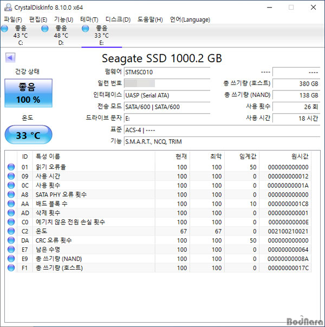
Task: Click the features field S.M.A.R.T., NCQ, TRIM
Action: (x=222, y=142)
